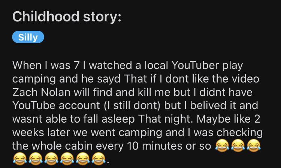
Task: Click the third laughing emoji on the bottom row
Action: pyautogui.click(x=51, y=159)
